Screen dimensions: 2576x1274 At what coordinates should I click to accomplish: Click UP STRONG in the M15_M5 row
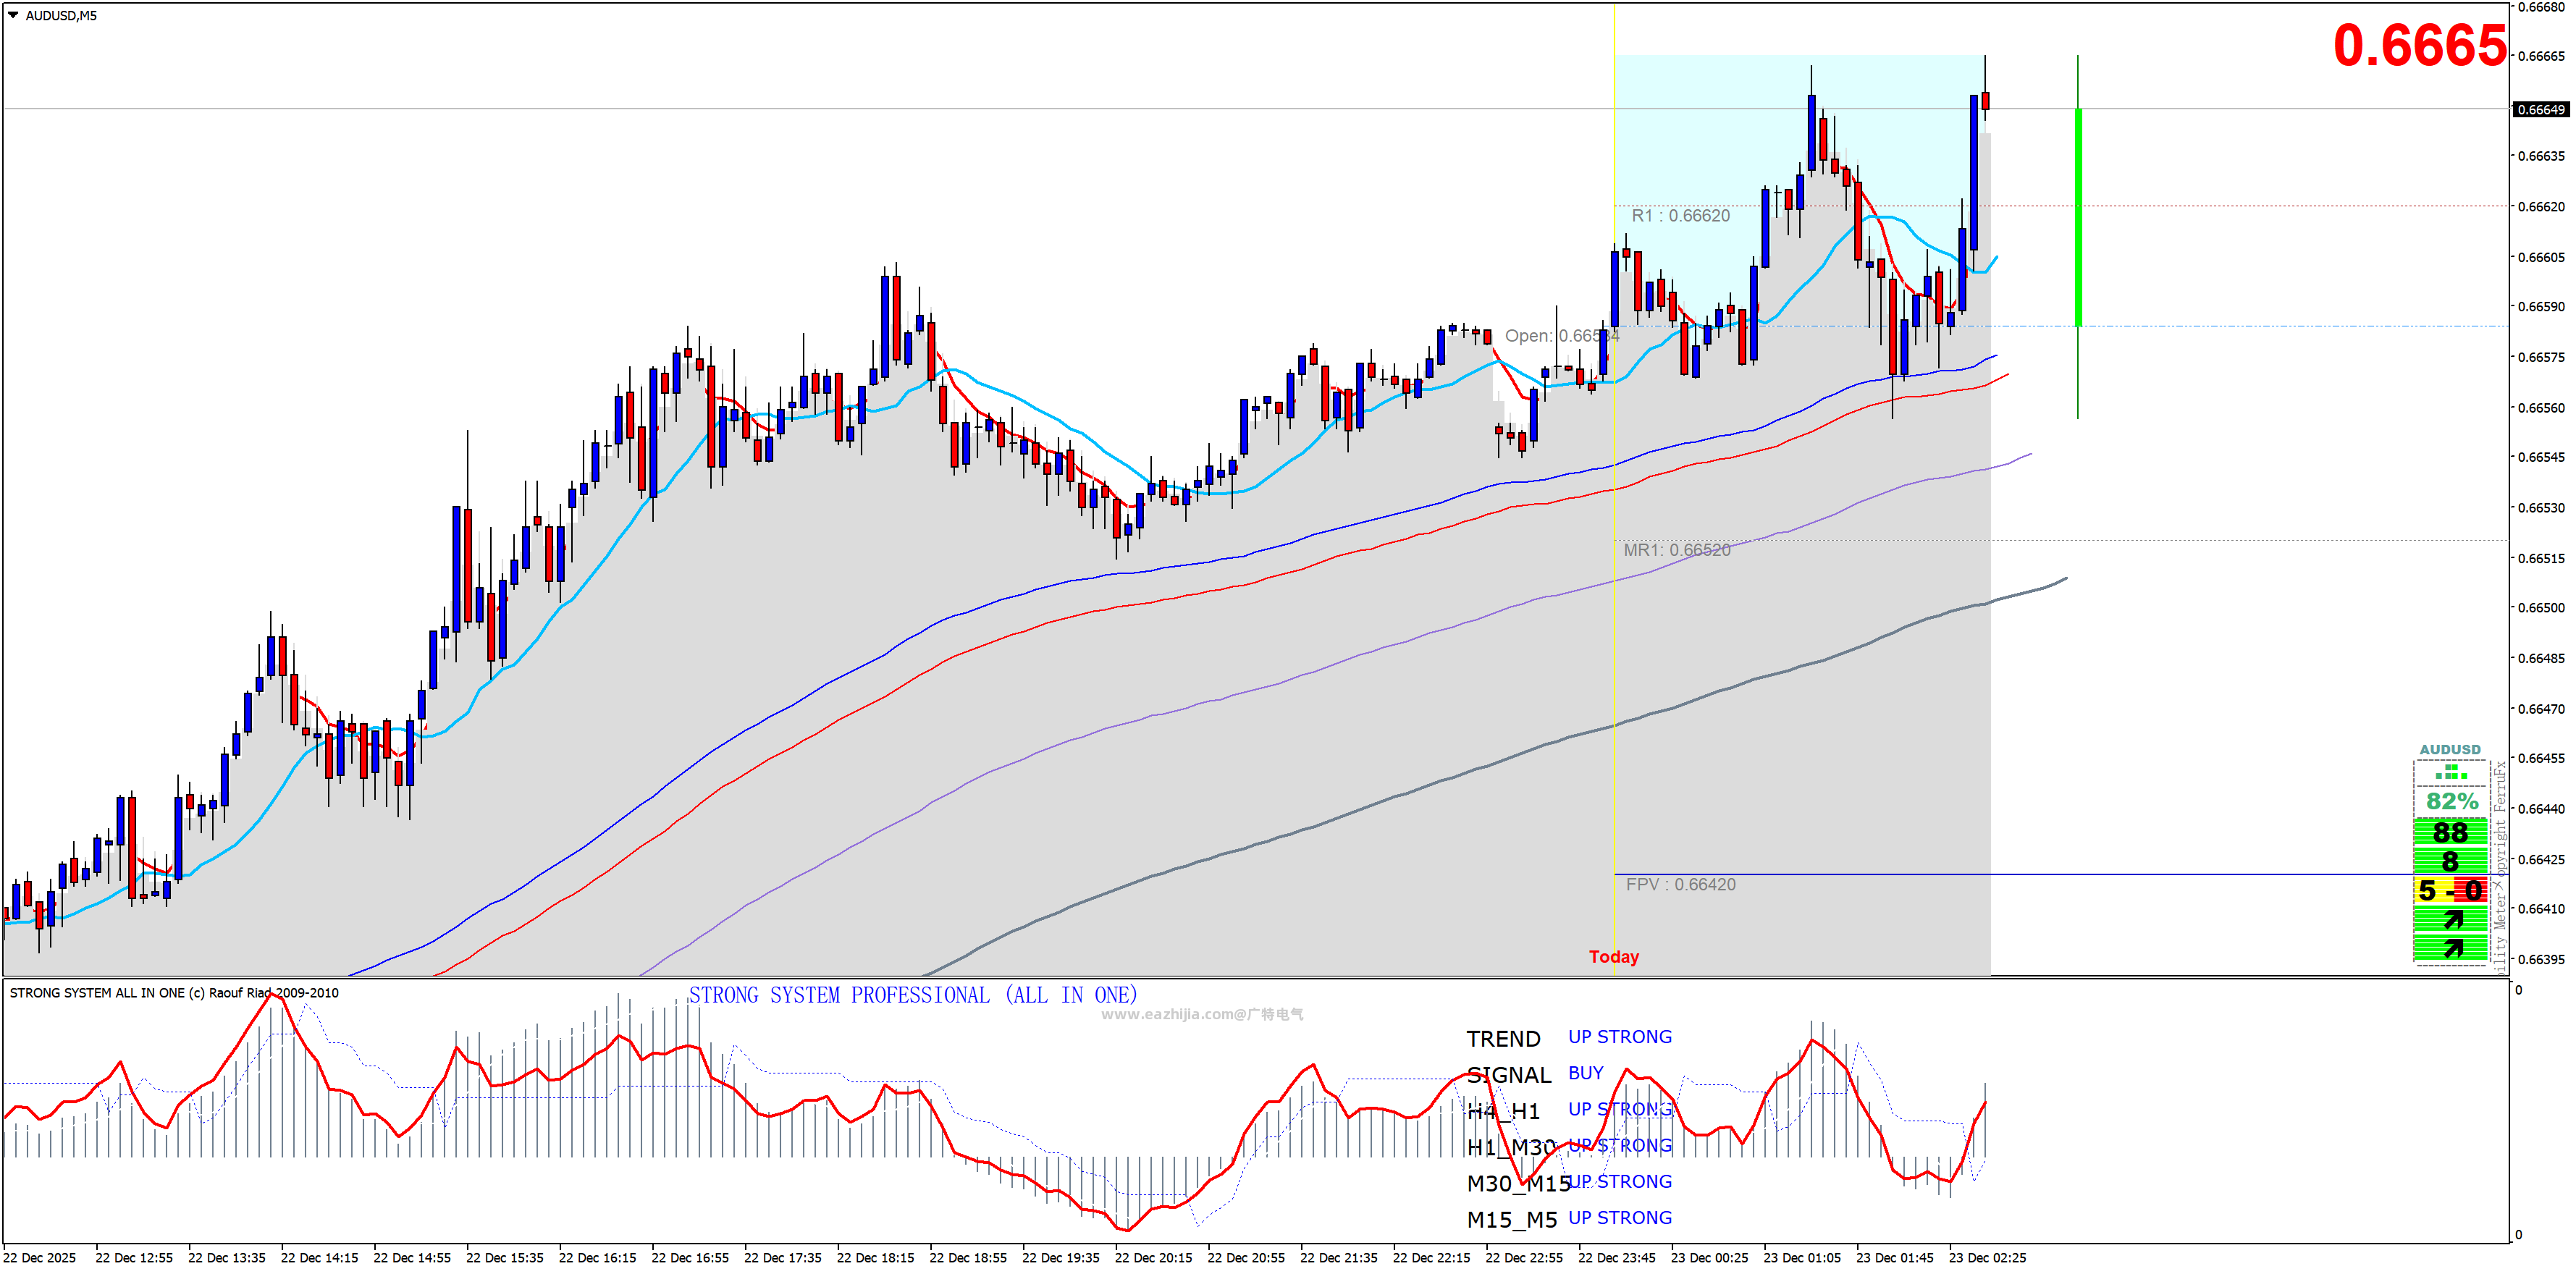(x=1620, y=1218)
